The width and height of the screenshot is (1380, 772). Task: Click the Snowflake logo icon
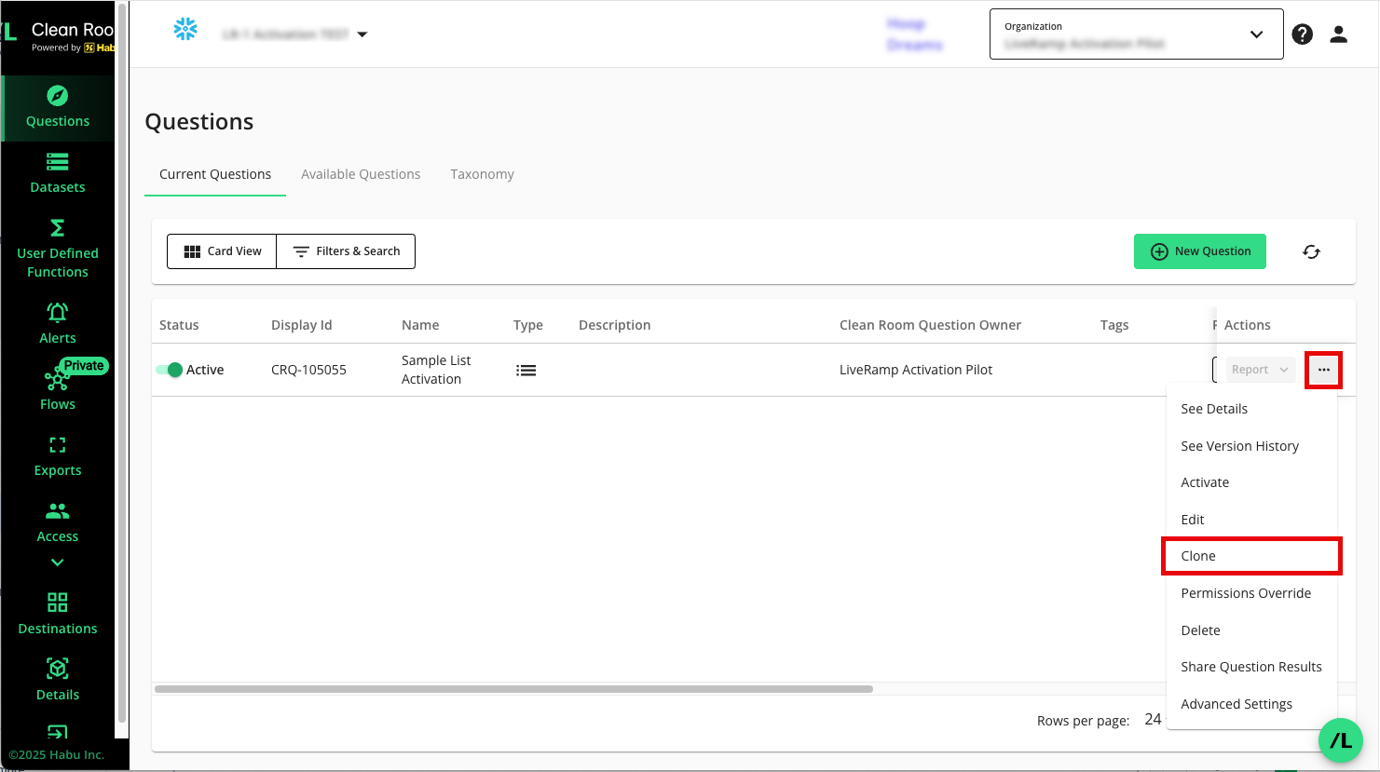click(x=185, y=29)
